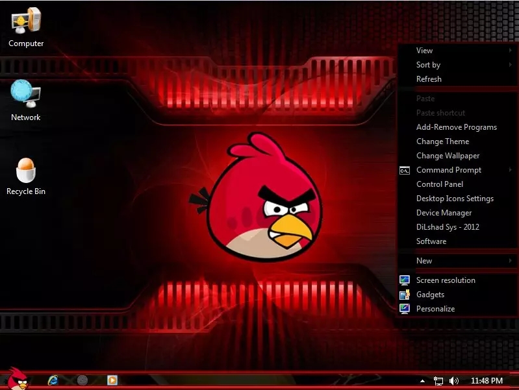
Task: Choose Refresh in the context menu
Action: 429,79
